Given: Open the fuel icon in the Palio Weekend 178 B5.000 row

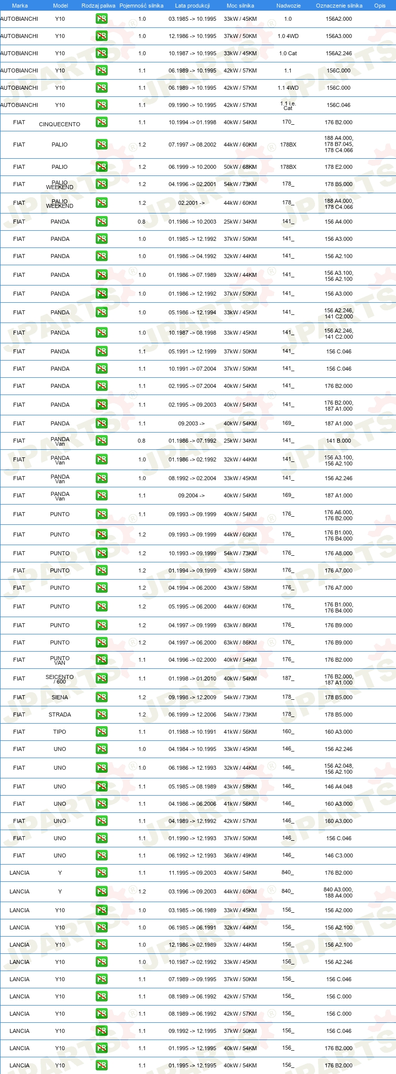Looking at the screenshot, I should (101, 184).
